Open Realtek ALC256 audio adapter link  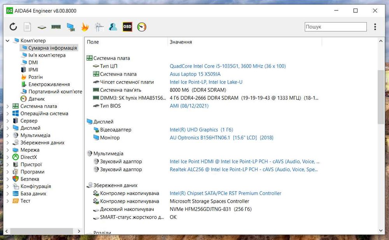point(244,169)
